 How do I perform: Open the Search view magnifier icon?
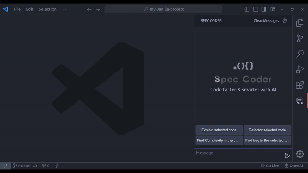tap(300, 53)
